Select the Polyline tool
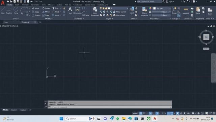Screen dimensions: 216x122 point(9,11)
